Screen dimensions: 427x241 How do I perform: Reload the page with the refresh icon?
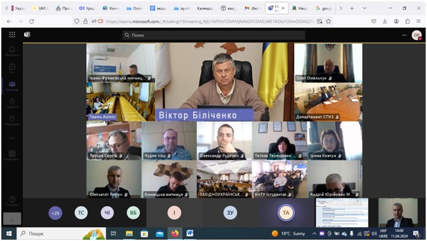click(32, 21)
